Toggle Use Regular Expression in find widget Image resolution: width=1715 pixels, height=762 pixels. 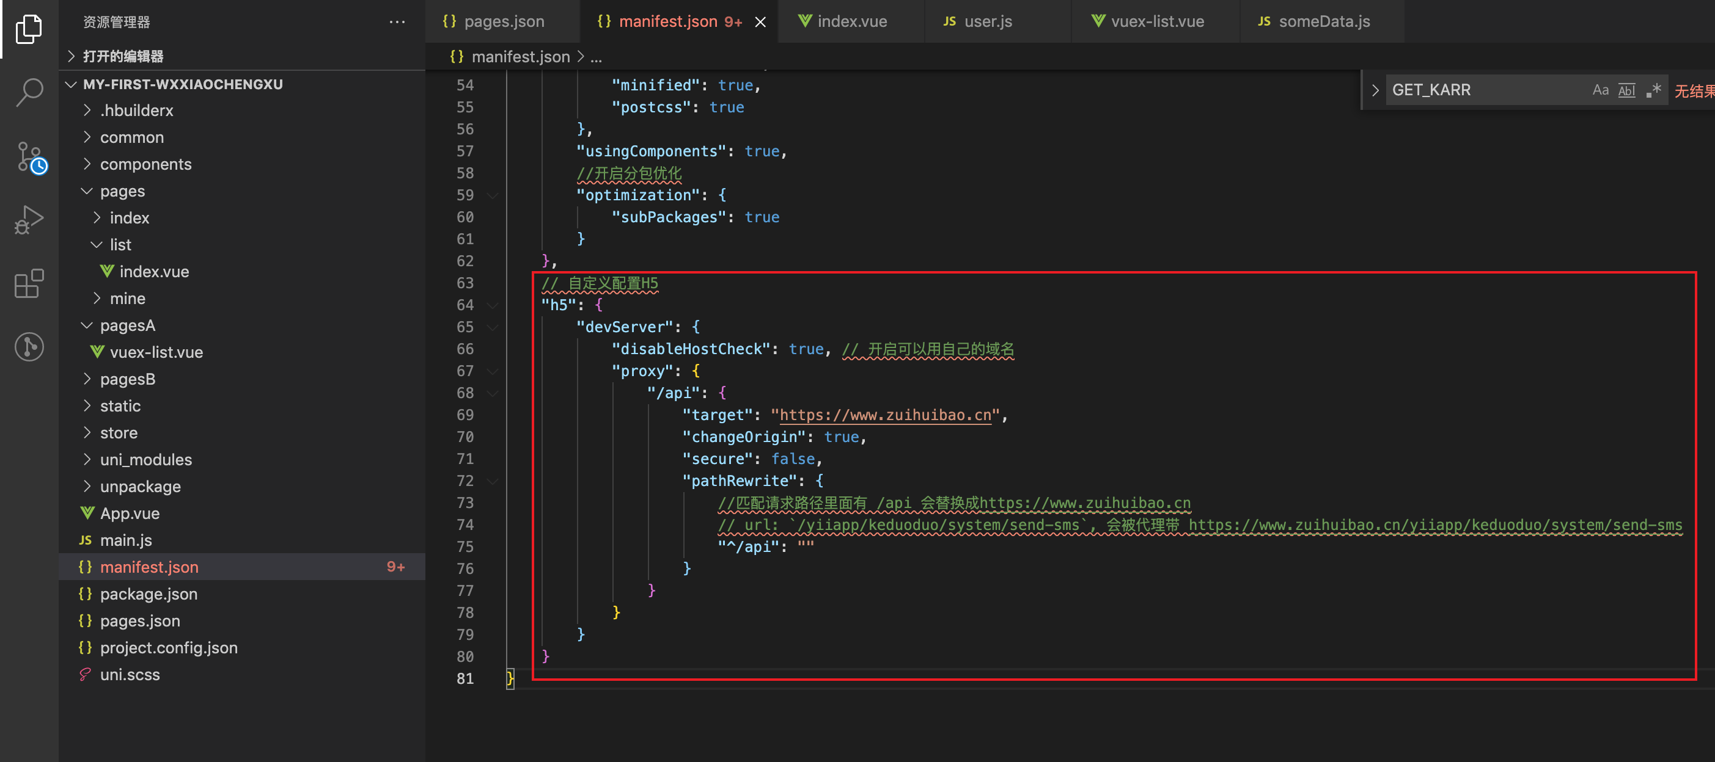click(x=1654, y=90)
